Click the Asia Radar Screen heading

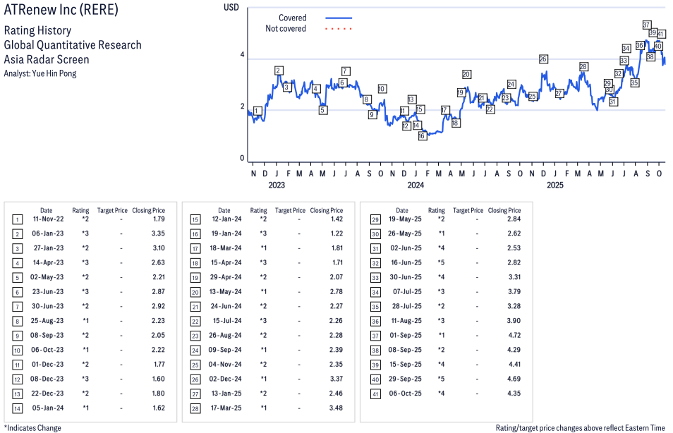pos(47,59)
